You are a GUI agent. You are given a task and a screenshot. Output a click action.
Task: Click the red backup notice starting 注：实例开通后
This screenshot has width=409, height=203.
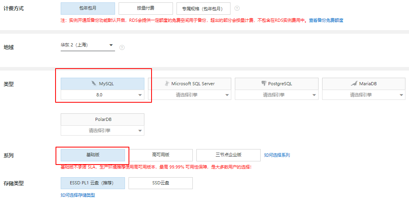coord(184,20)
